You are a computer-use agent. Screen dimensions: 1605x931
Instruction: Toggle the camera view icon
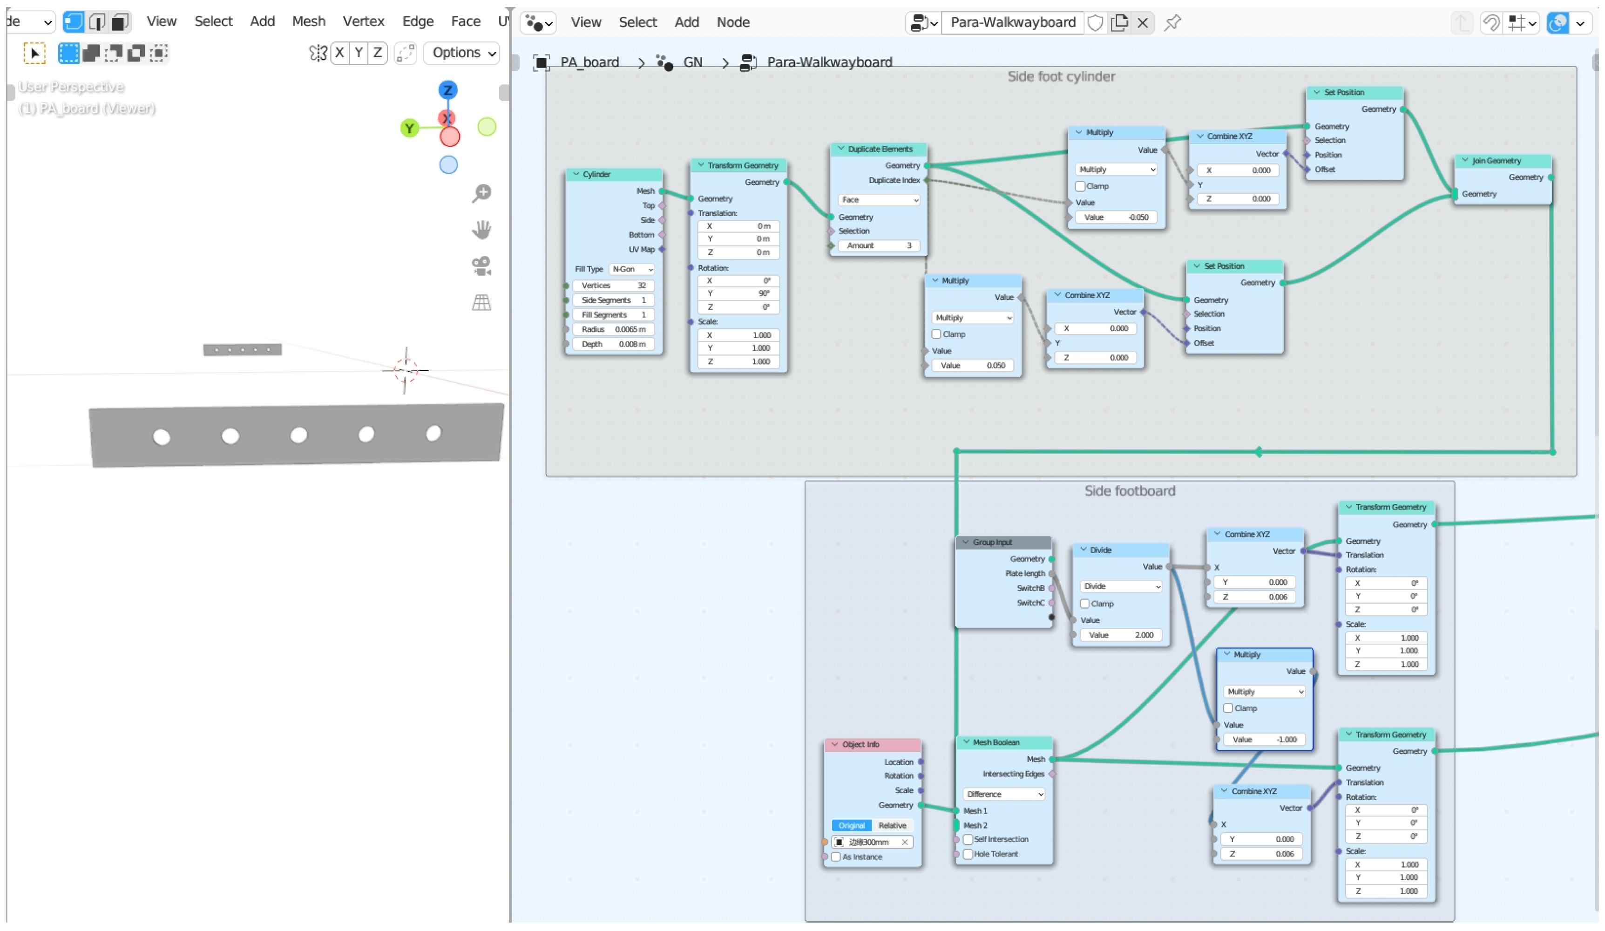point(481,266)
